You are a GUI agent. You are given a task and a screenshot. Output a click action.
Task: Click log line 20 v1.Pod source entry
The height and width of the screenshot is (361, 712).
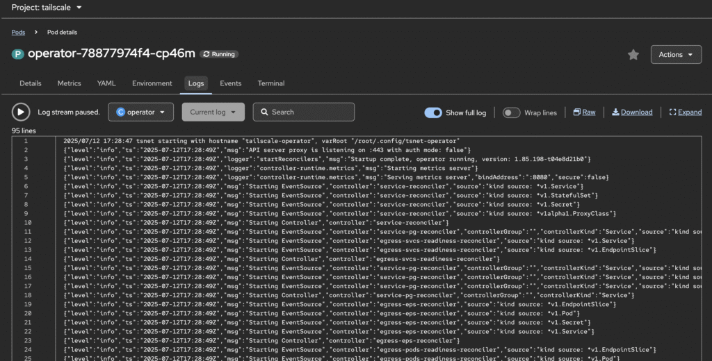[x=321, y=313]
